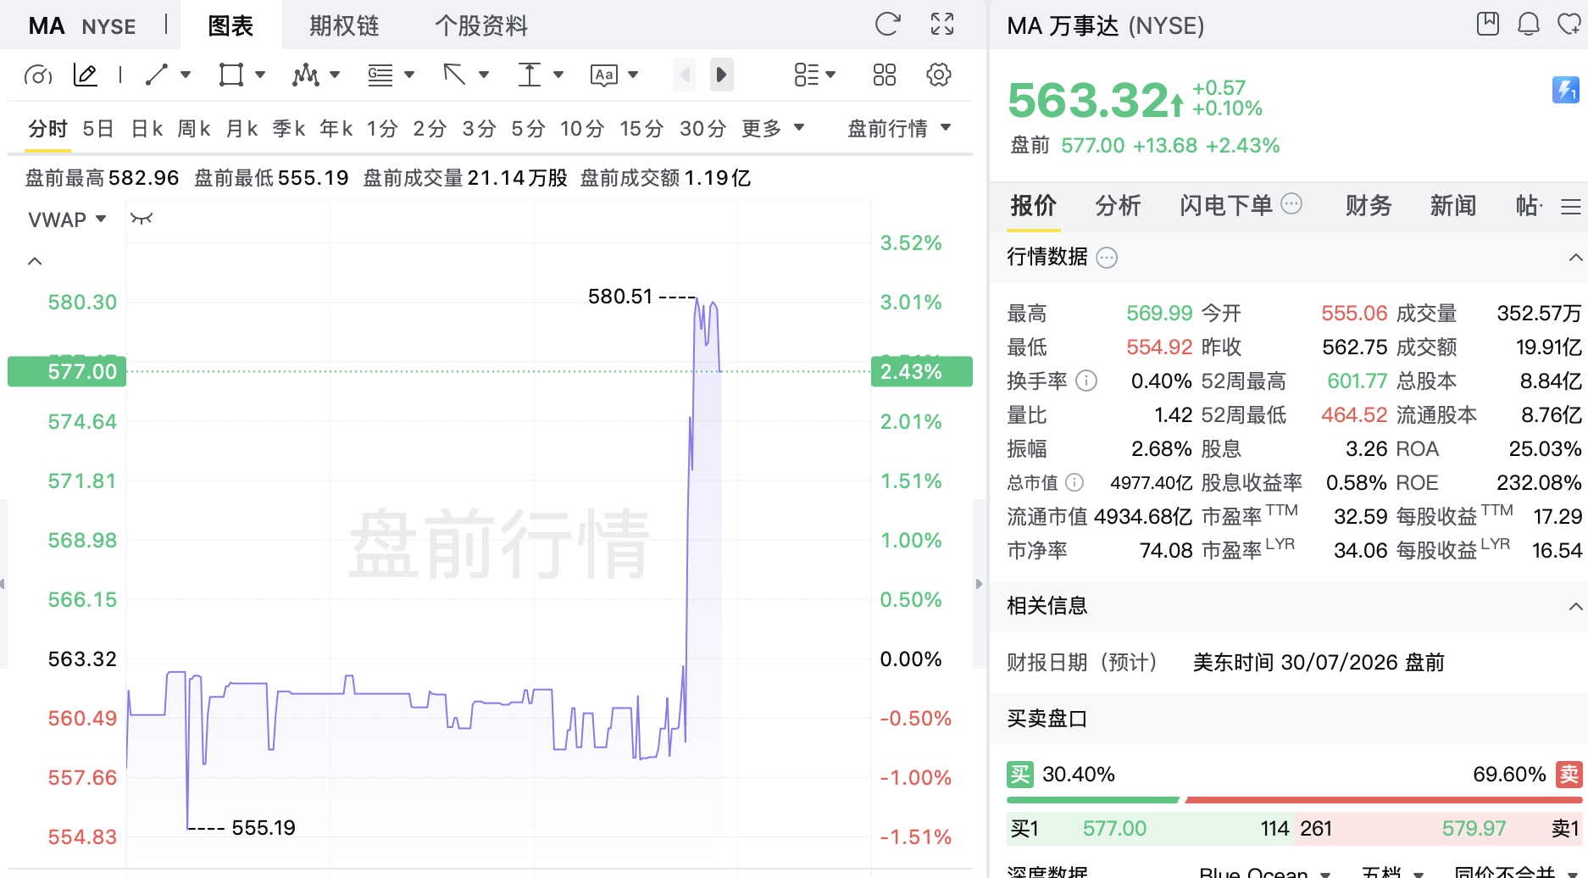This screenshot has width=1588, height=878.
Task: Switch to the 期权链 tab
Action: point(344,25)
